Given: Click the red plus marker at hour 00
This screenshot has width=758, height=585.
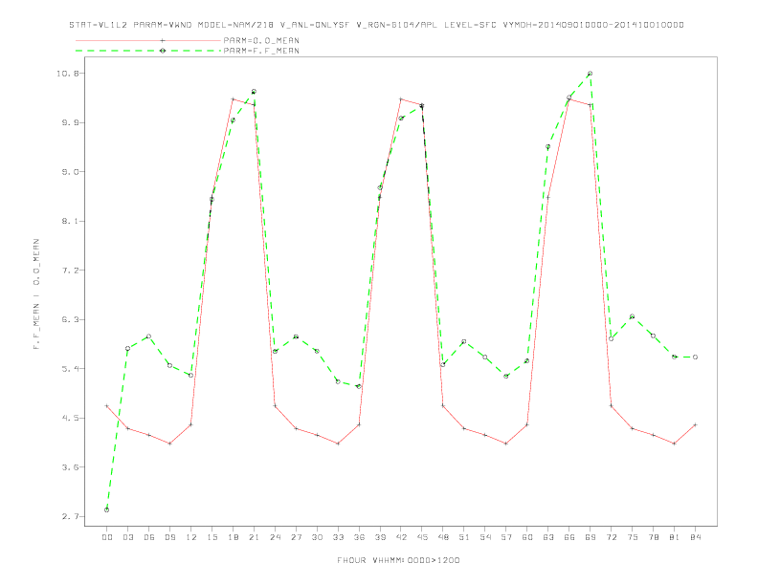Looking at the screenshot, I should point(106,406).
